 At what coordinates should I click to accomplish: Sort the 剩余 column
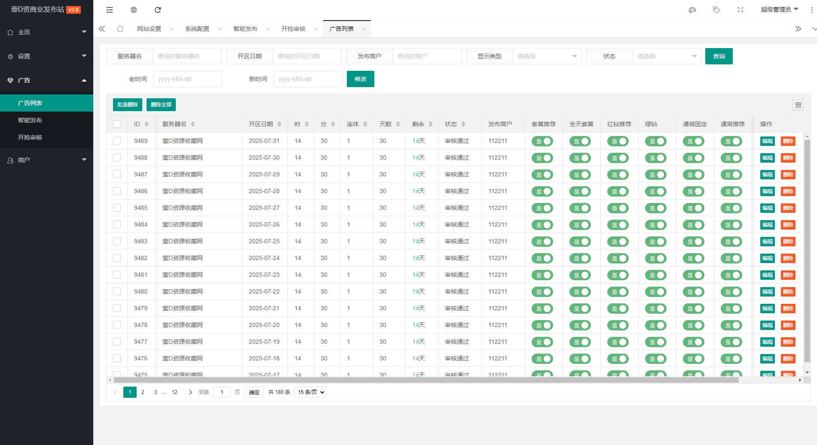[431, 124]
